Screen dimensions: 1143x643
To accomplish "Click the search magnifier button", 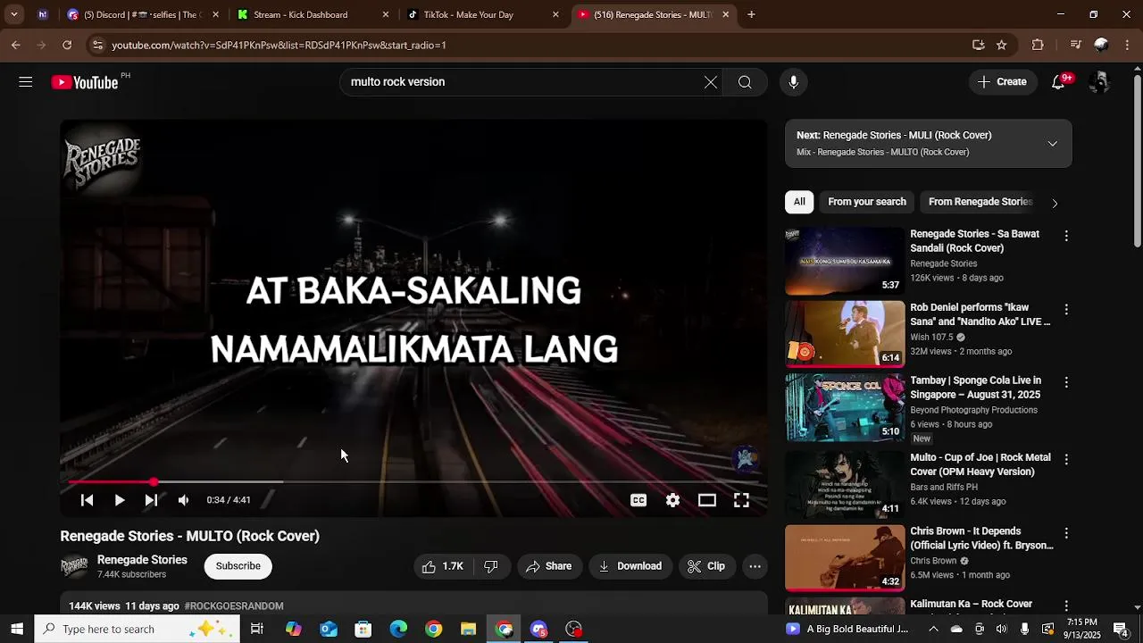I will tap(745, 82).
